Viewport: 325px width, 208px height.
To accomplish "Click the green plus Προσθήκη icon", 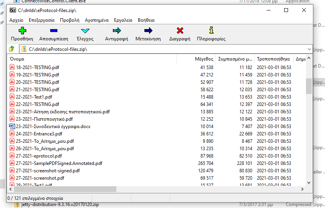I will click(x=22, y=31).
